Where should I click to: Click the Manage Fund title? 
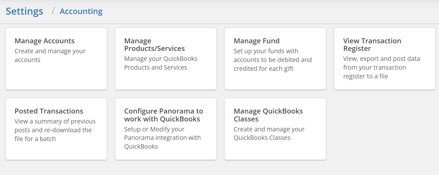coord(257,41)
